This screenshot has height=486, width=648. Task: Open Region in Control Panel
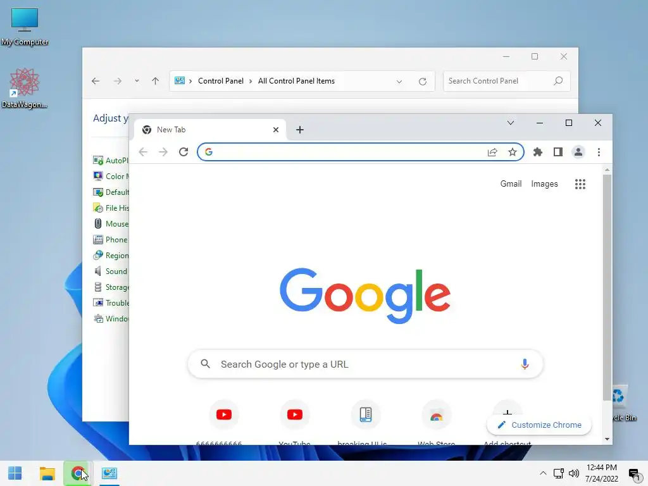pos(111,256)
